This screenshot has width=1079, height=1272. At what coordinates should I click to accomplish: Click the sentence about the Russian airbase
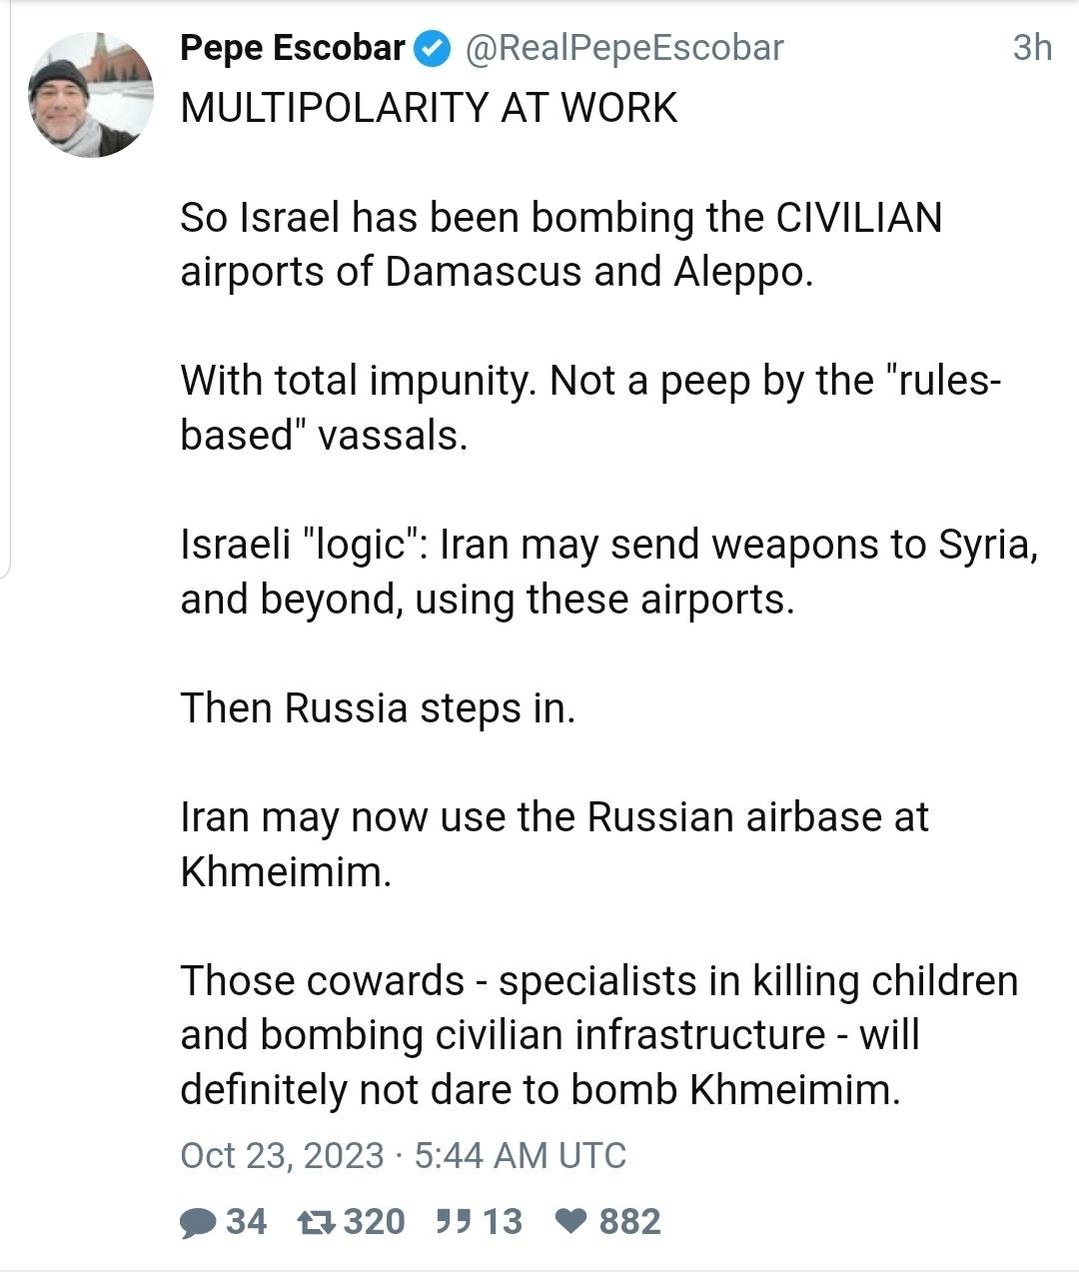(x=554, y=844)
